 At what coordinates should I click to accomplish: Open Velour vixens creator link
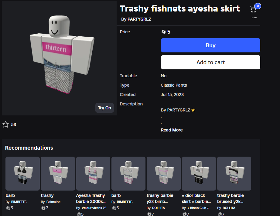tap(94, 208)
